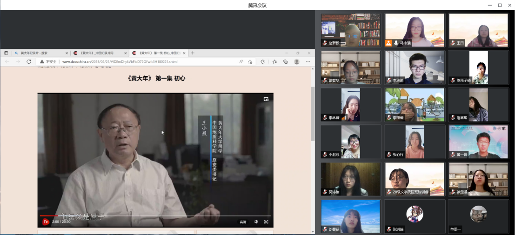Click the browser back arrow

tap(7, 61)
